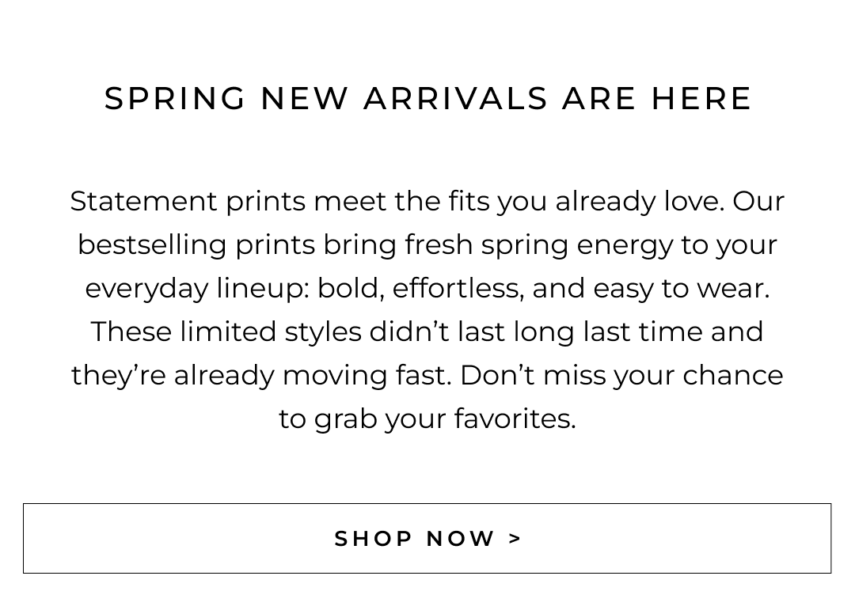Viewport: 855px width, 591px height.
Task: Click the SHOP NOW button
Action: 427,538
